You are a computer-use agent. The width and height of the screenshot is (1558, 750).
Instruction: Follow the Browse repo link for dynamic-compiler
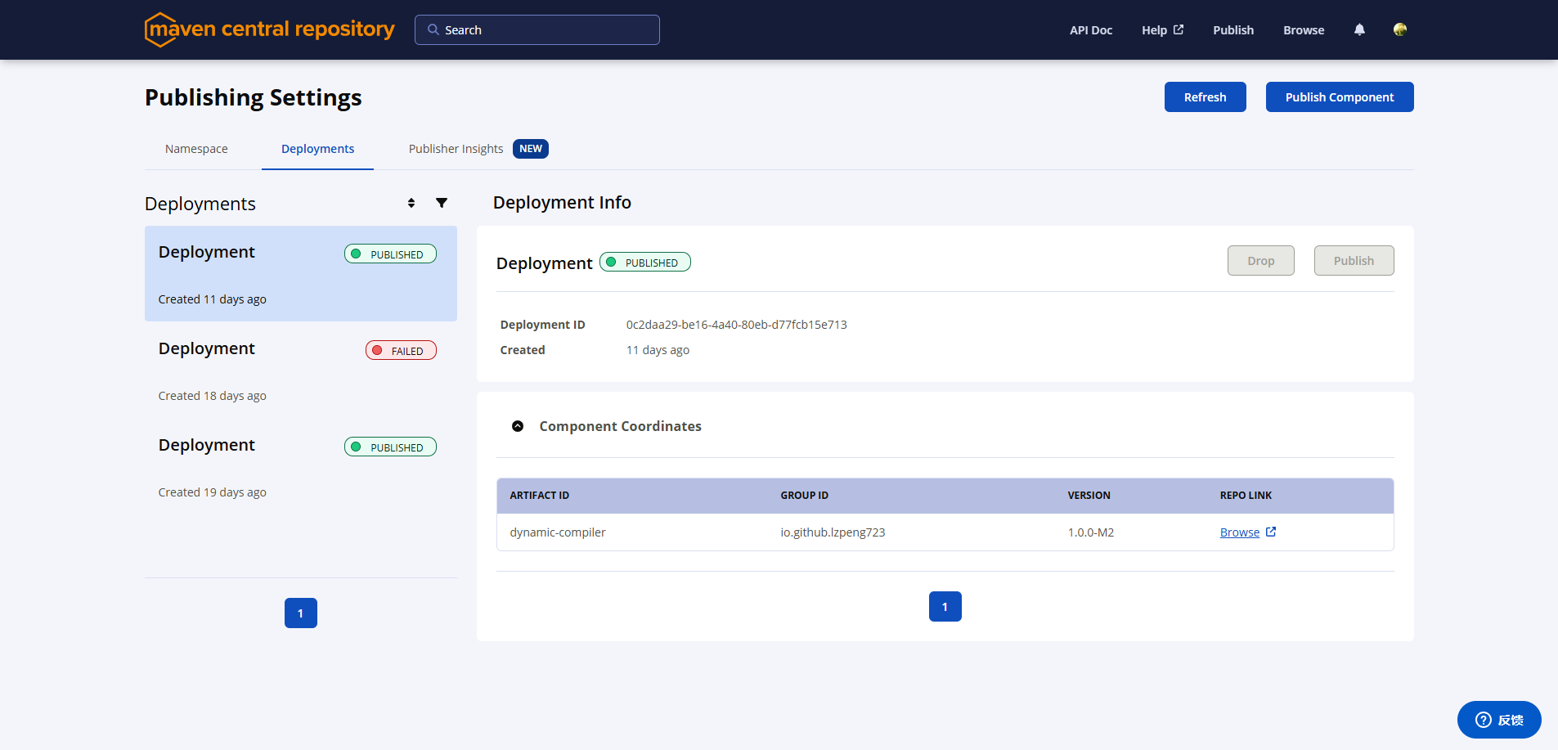tap(1239, 532)
